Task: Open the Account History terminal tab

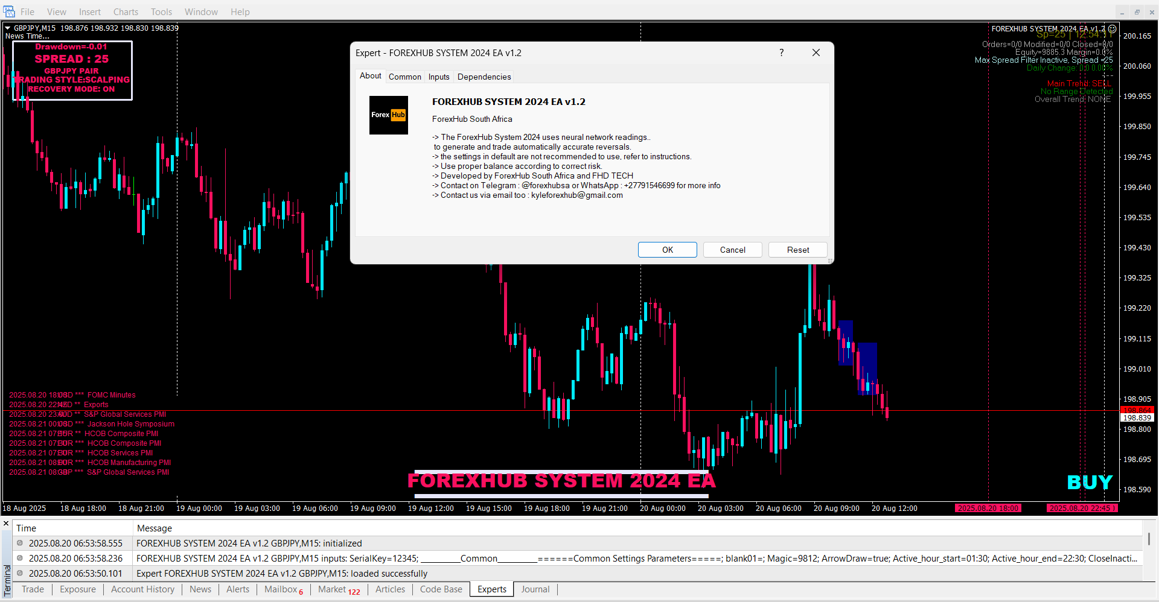Action: (x=142, y=589)
